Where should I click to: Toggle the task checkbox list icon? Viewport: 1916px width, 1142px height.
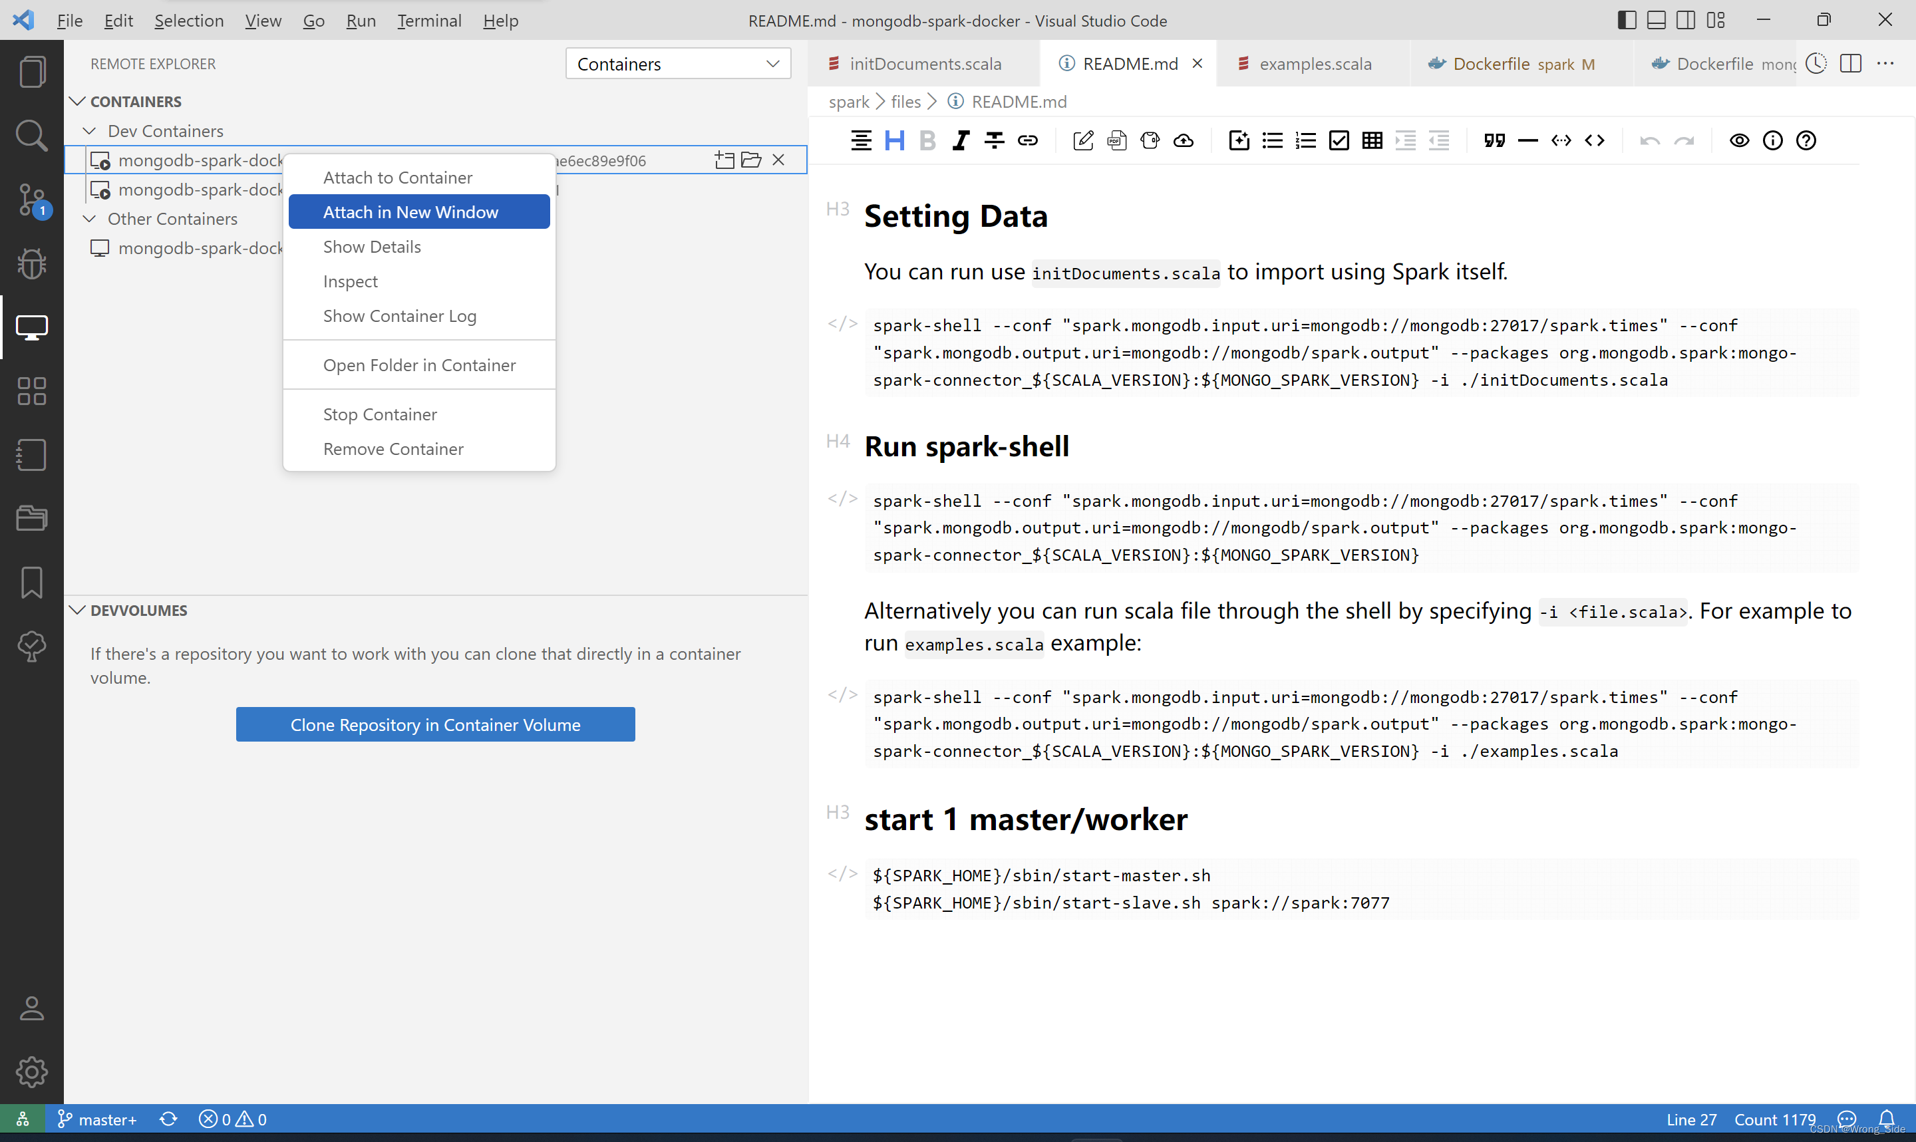[x=1339, y=140]
